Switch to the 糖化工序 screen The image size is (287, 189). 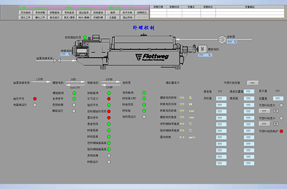[40, 17]
